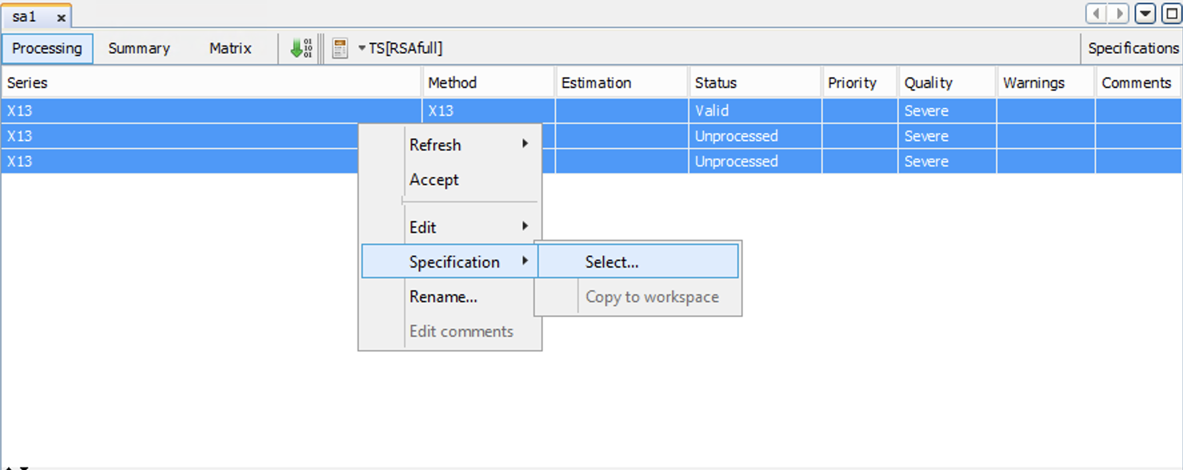Click the Specifications button on the right

(1132, 49)
